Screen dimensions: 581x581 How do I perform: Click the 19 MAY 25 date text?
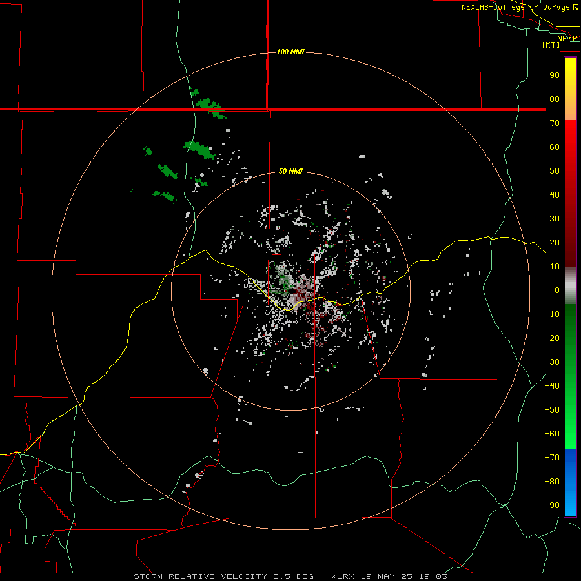pos(387,576)
